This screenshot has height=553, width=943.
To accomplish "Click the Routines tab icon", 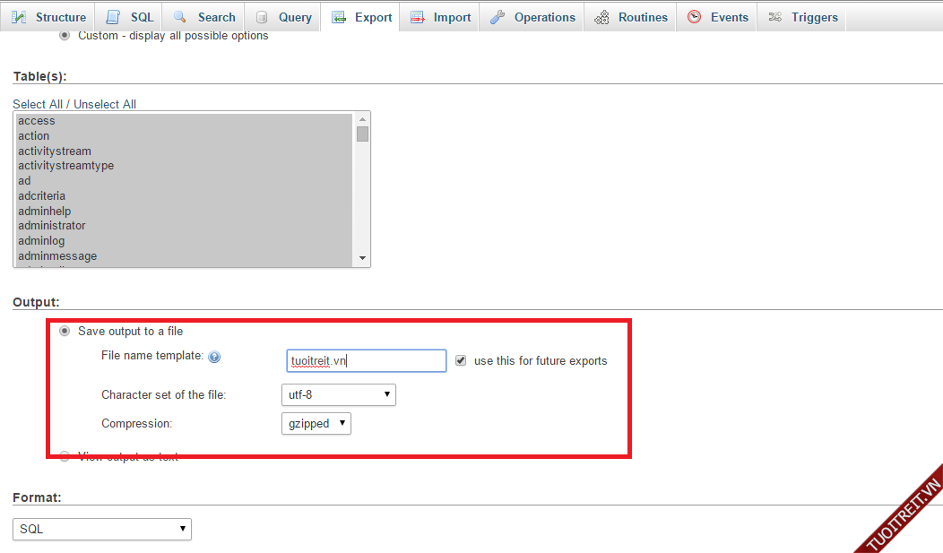I will (x=601, y=17).
